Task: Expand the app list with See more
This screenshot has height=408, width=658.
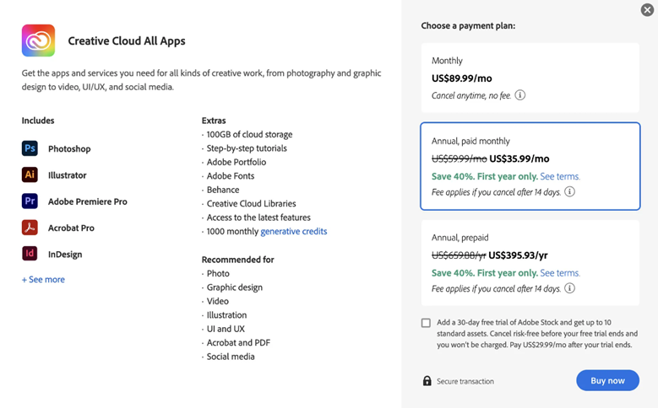Action: 43,280
